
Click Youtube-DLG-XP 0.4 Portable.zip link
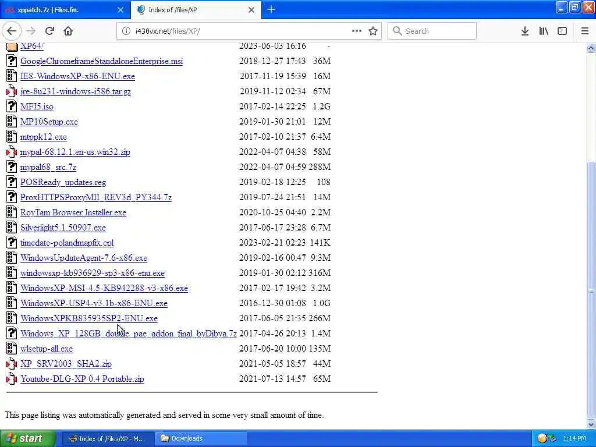click(x=83, y=379)
